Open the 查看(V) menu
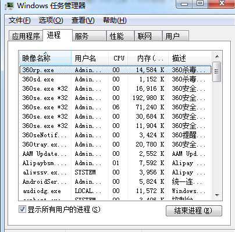235x232 pixels. (x=83, y=20)
